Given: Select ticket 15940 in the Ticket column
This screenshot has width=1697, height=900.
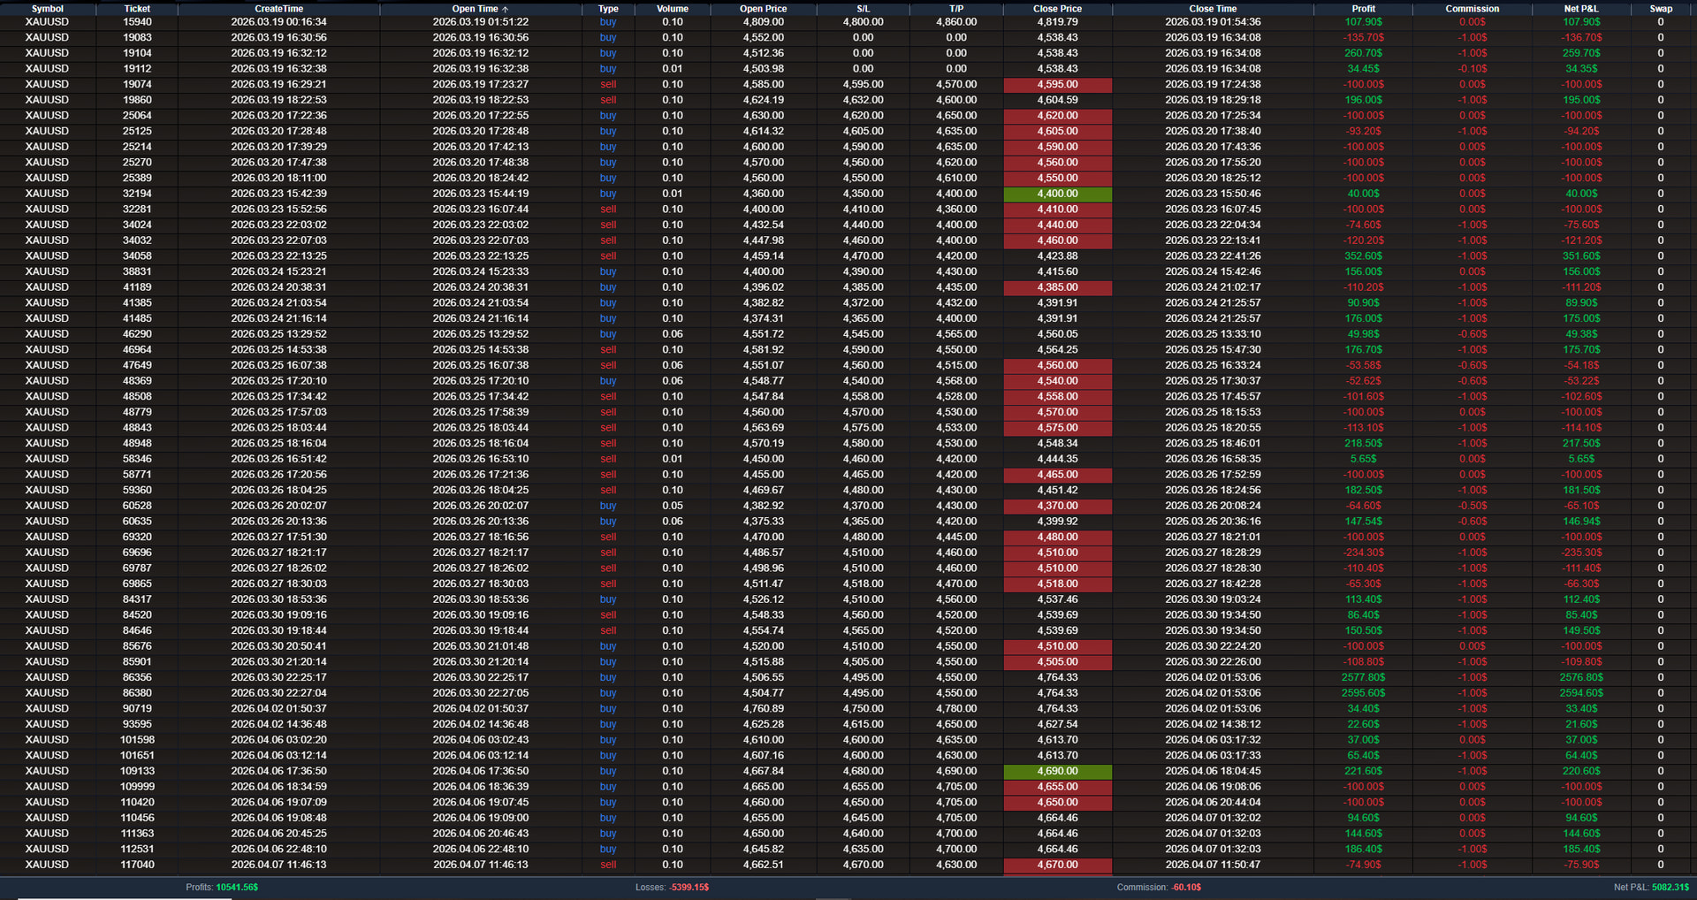Looking at the screenshot, I should click(x=137, y=22).
